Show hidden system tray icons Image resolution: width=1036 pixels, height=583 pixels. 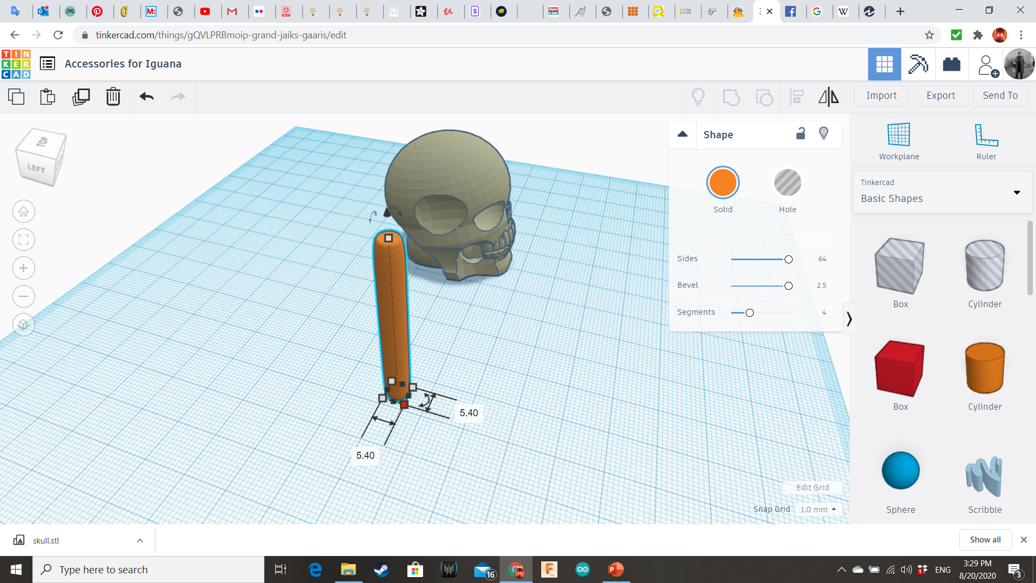click(x=841, y=570)
